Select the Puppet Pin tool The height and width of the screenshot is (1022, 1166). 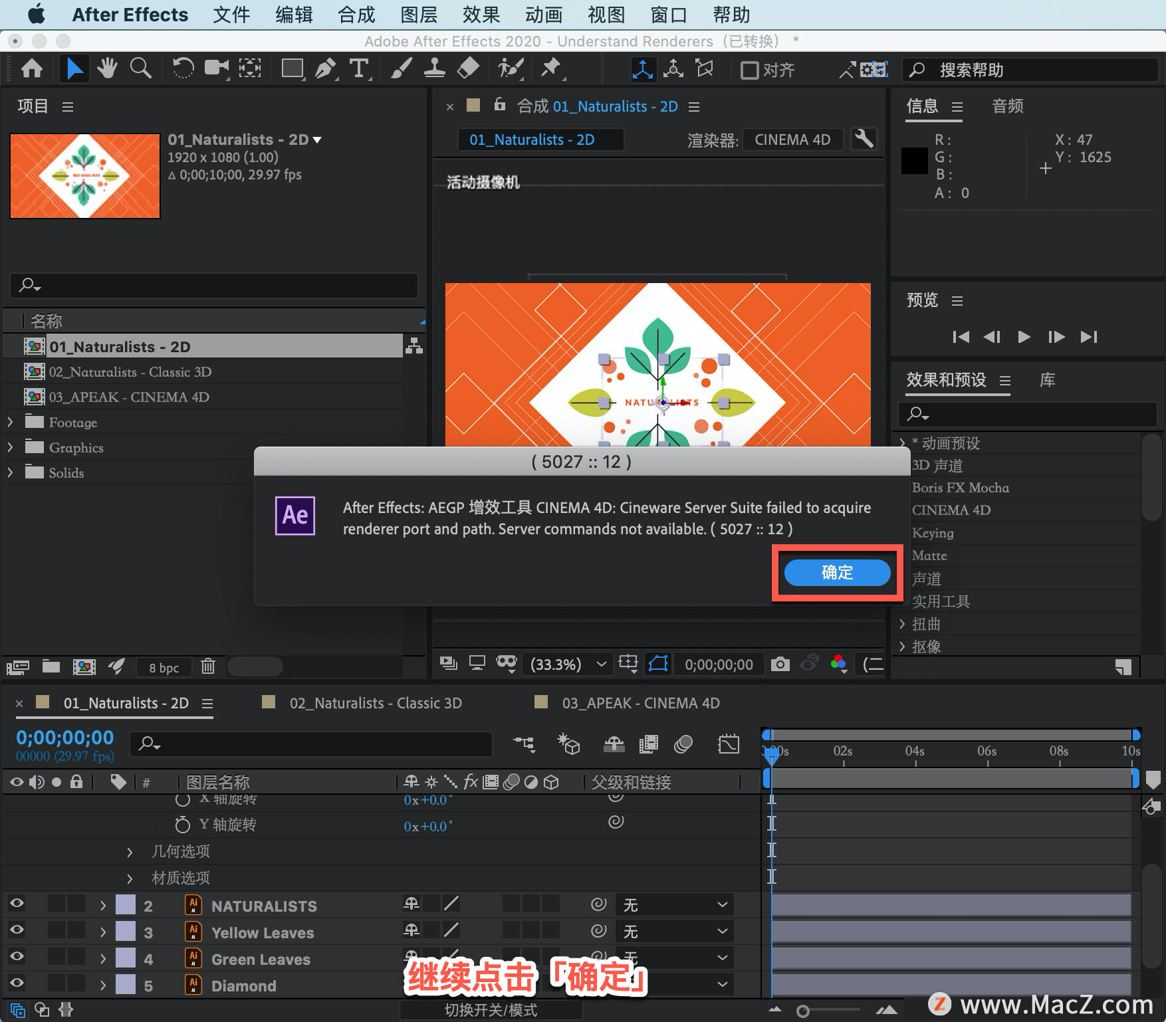pyautogui.click(x=550, y=68)
